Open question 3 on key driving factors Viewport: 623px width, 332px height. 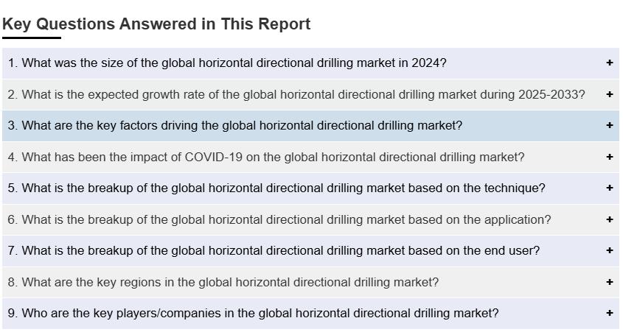click(x=235, y=125)
